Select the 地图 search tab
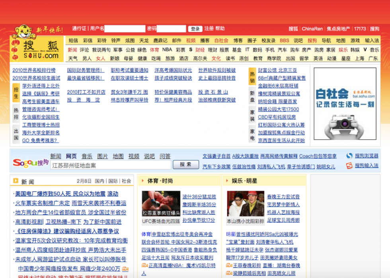This screenshot has width=390, height=278. coord(118,156)
